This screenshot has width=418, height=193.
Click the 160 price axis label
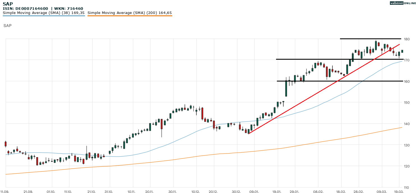click(407, 82)
